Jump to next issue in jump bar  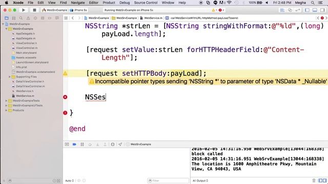pyautogui.click(x=326, y=18)
